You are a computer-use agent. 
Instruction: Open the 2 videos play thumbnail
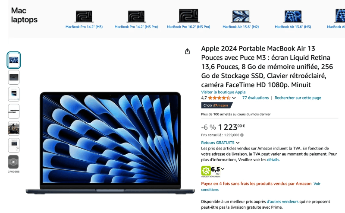pyautogui.click(x=14, y=162)
